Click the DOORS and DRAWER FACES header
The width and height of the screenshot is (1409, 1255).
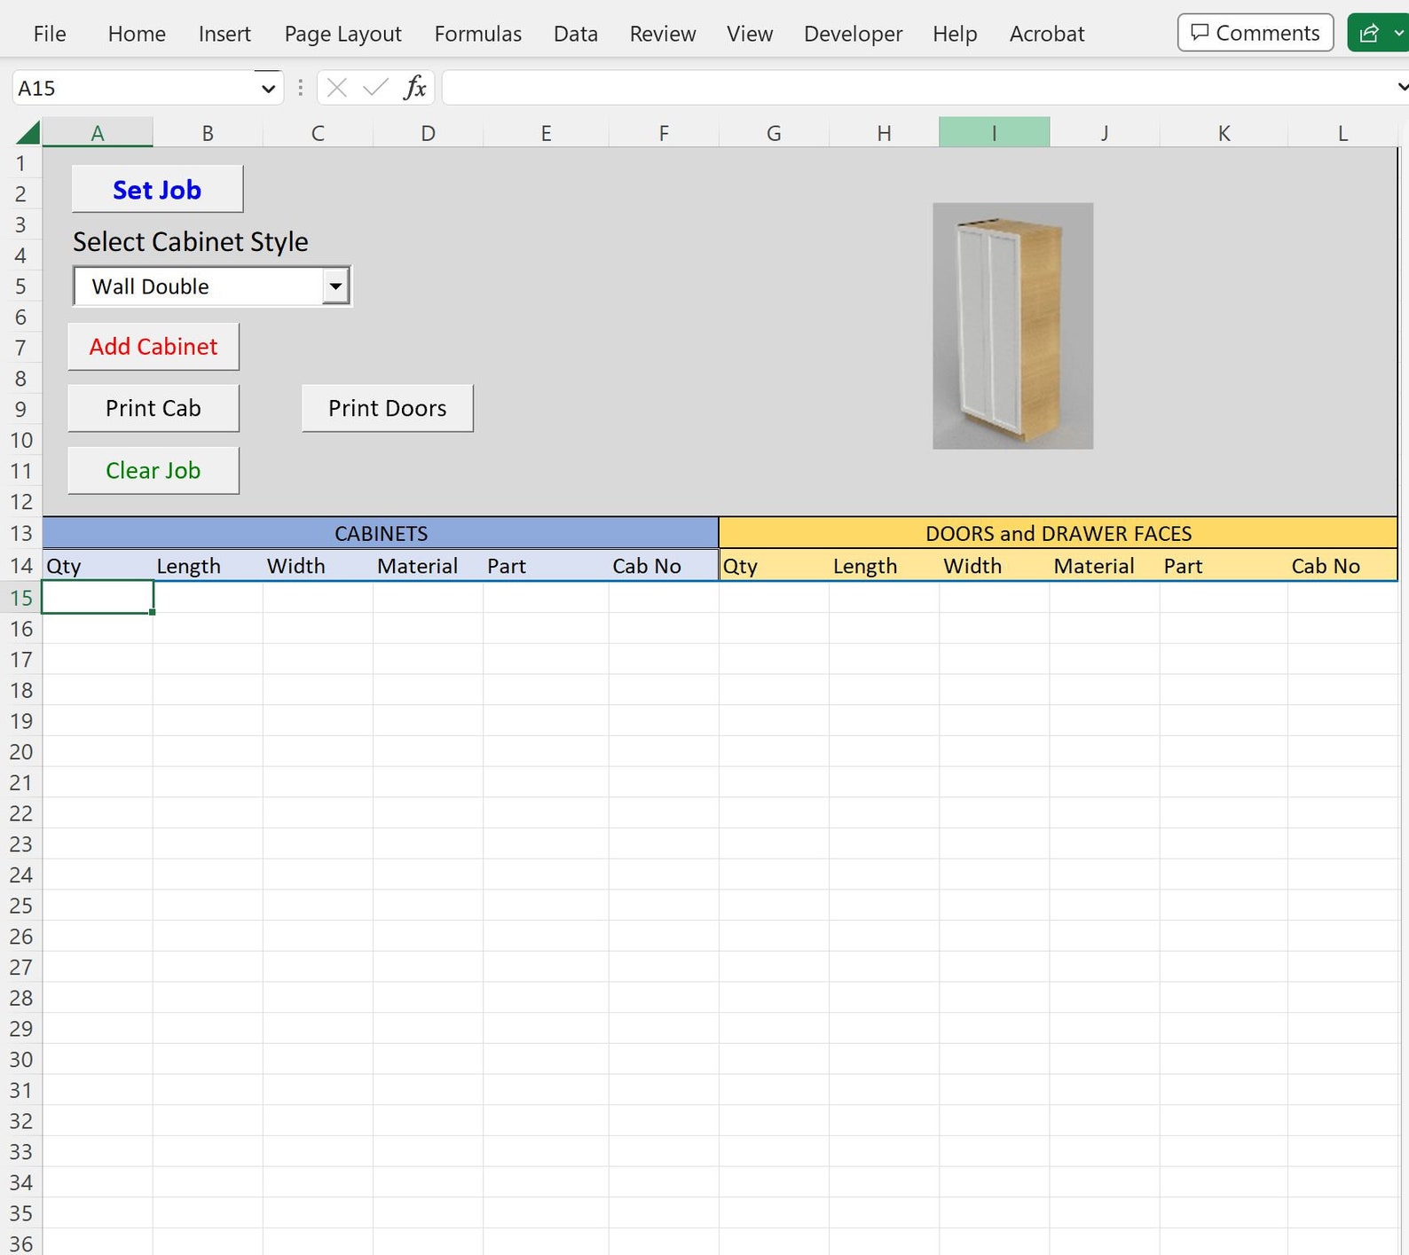coord(1059,533)
